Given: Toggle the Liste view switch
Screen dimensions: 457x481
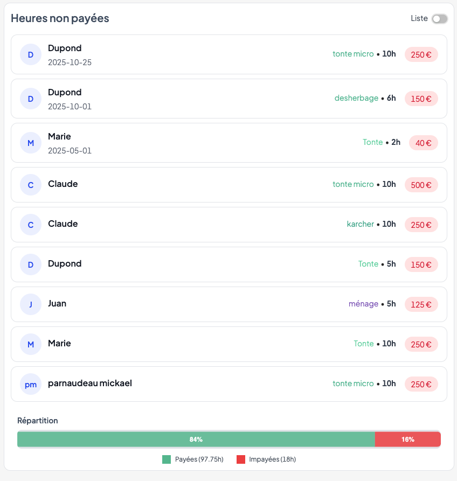Looking at the screenshot, I should point(439,19).
